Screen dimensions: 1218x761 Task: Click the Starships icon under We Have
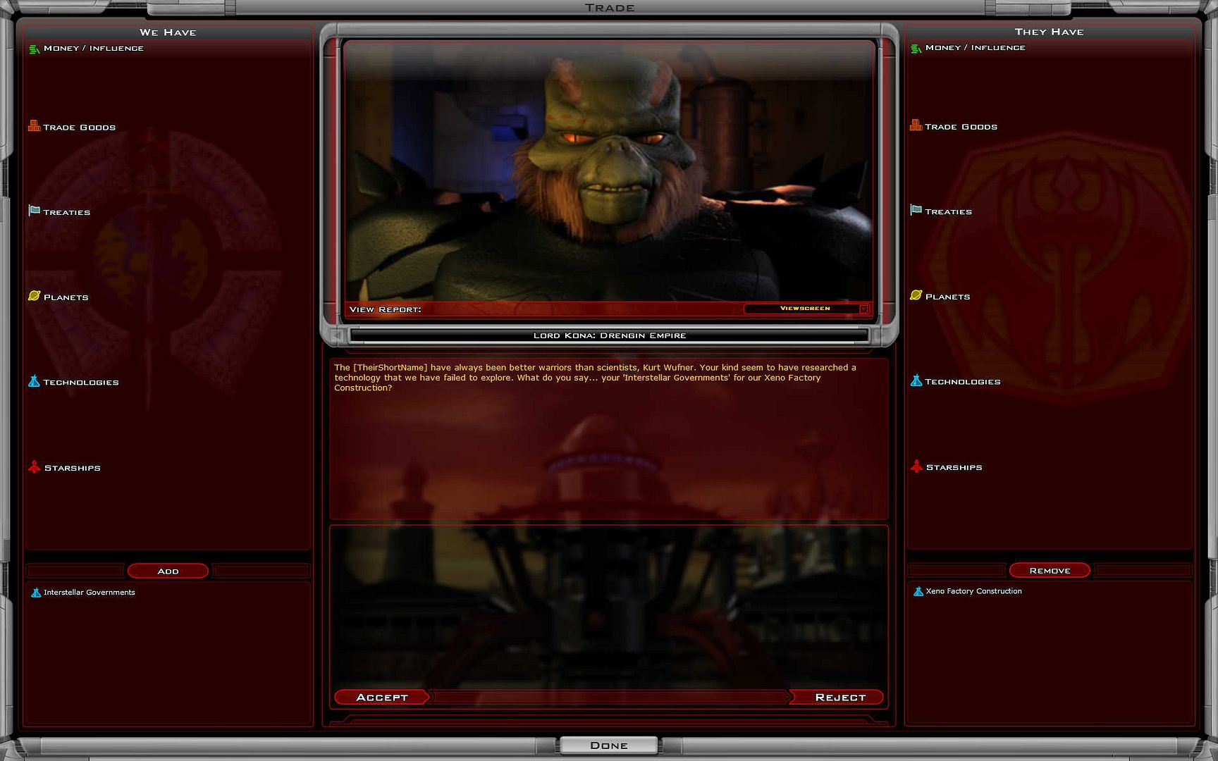click(34, 466)
